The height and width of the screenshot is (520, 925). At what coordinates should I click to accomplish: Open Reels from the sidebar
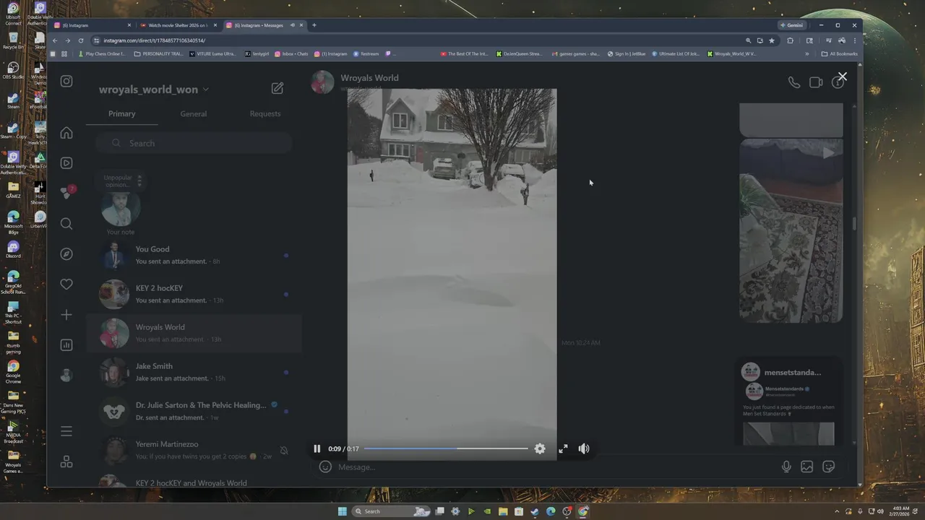click(66, 163)
